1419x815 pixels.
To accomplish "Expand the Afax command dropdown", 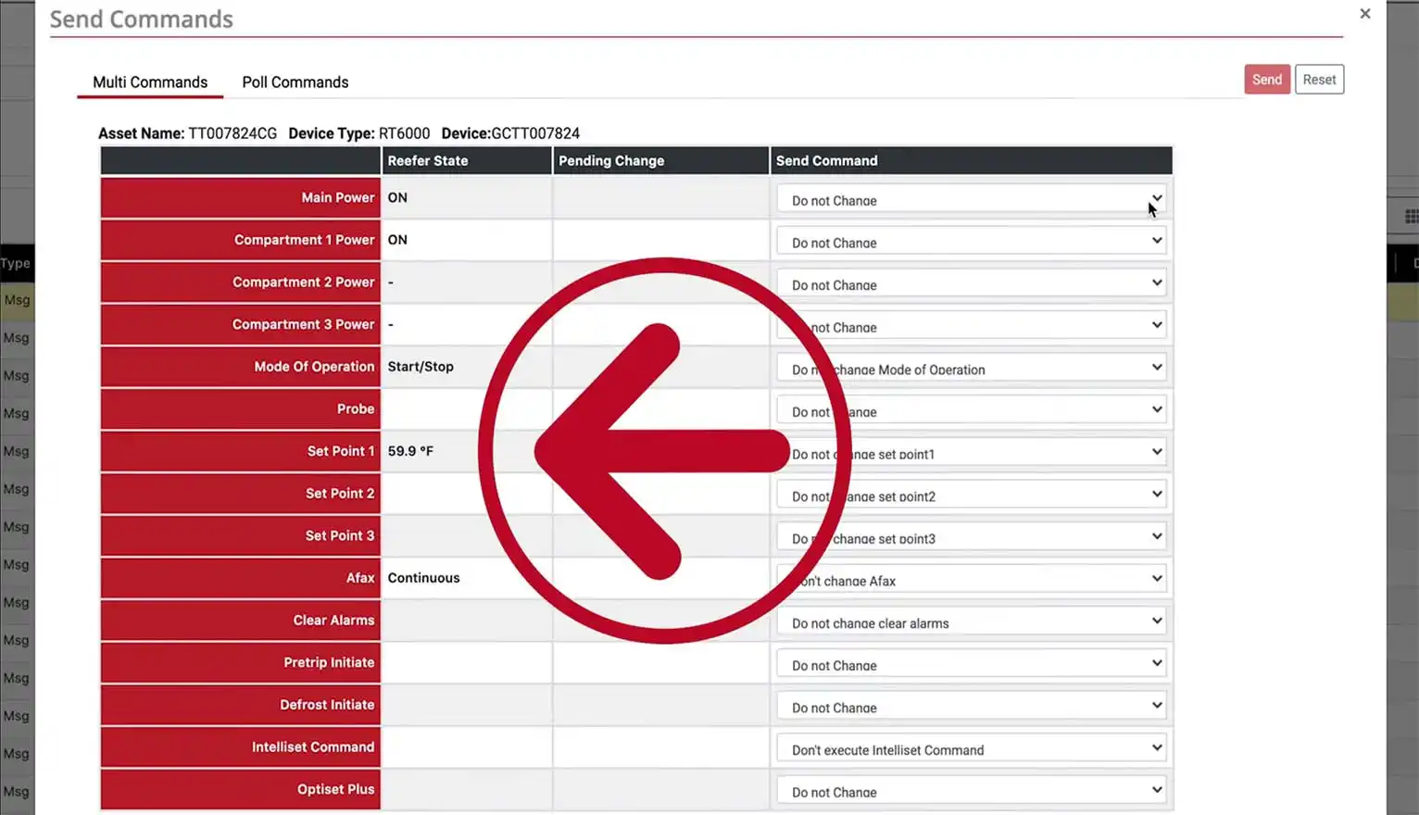I will (x=971, y=580).
